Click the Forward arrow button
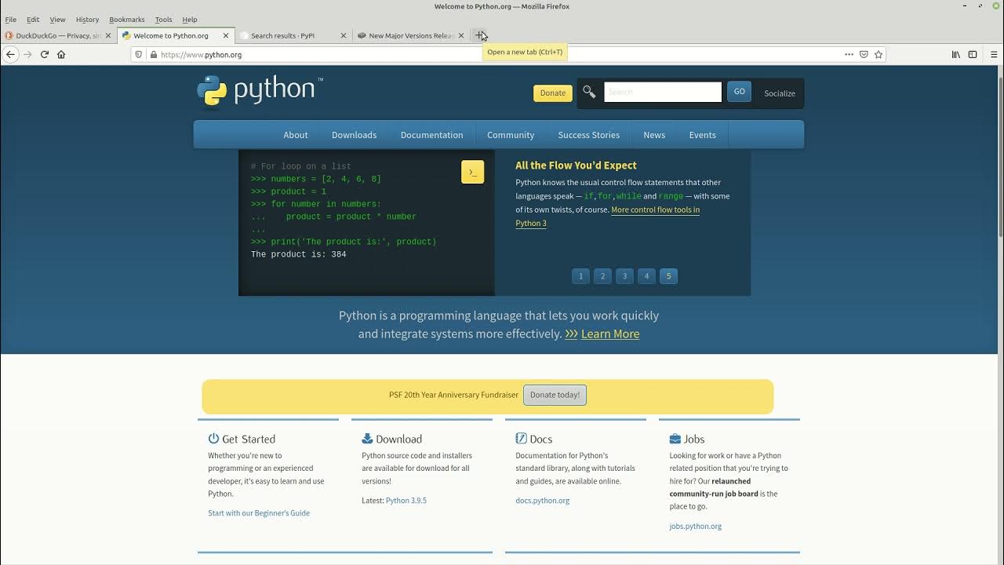1004x565 pixels. (x=27, y=54)
